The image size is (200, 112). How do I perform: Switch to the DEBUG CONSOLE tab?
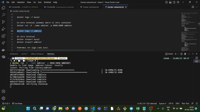pos(37,54)
